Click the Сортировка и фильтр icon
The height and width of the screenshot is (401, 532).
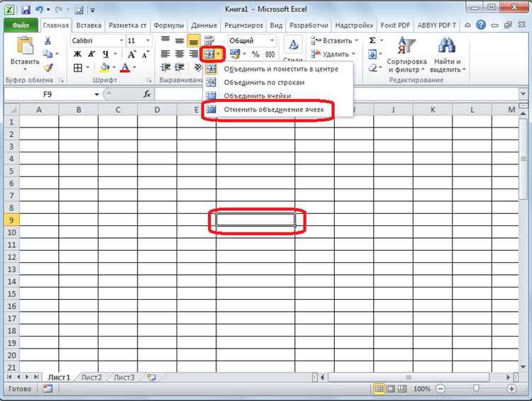click(406, 55)
